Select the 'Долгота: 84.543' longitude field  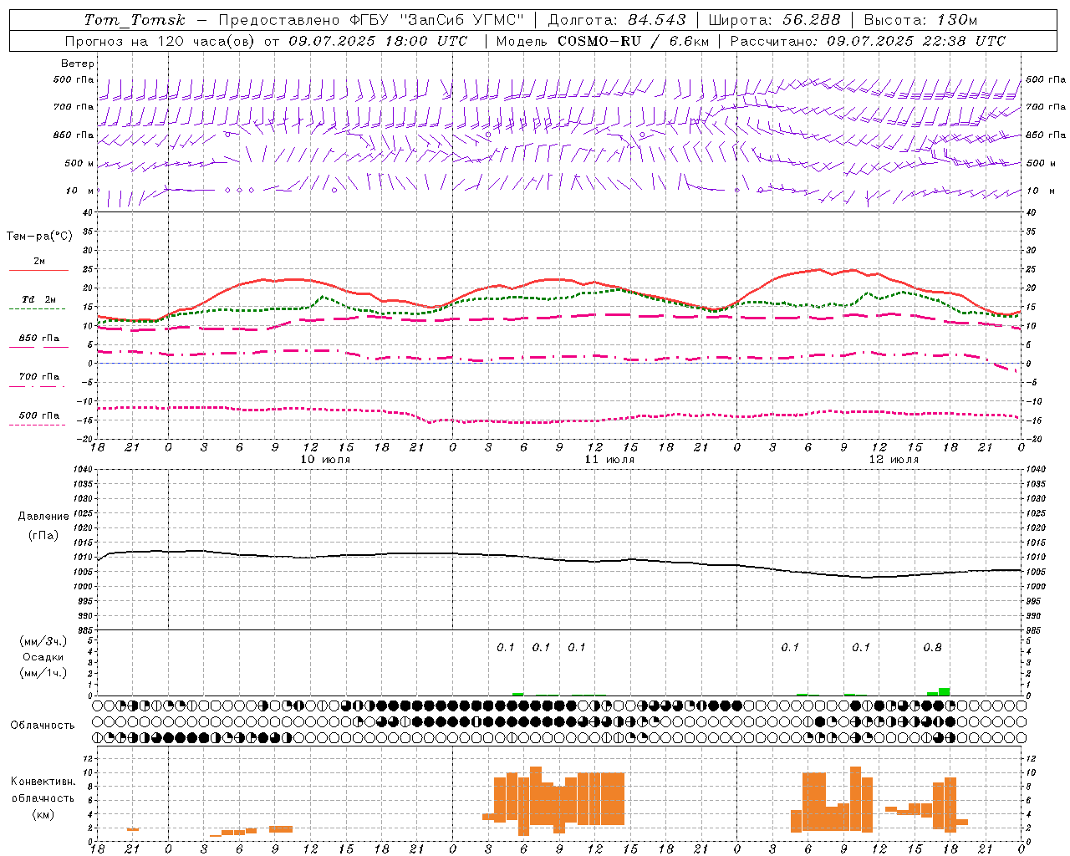click(x=617, y=20)
